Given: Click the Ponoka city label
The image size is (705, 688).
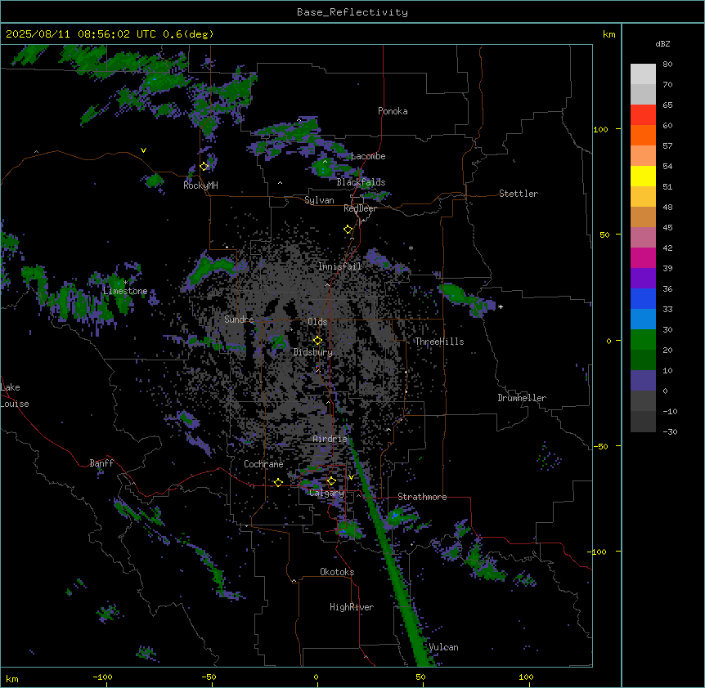Looking at the screenshot, I should tap(393, 111).
